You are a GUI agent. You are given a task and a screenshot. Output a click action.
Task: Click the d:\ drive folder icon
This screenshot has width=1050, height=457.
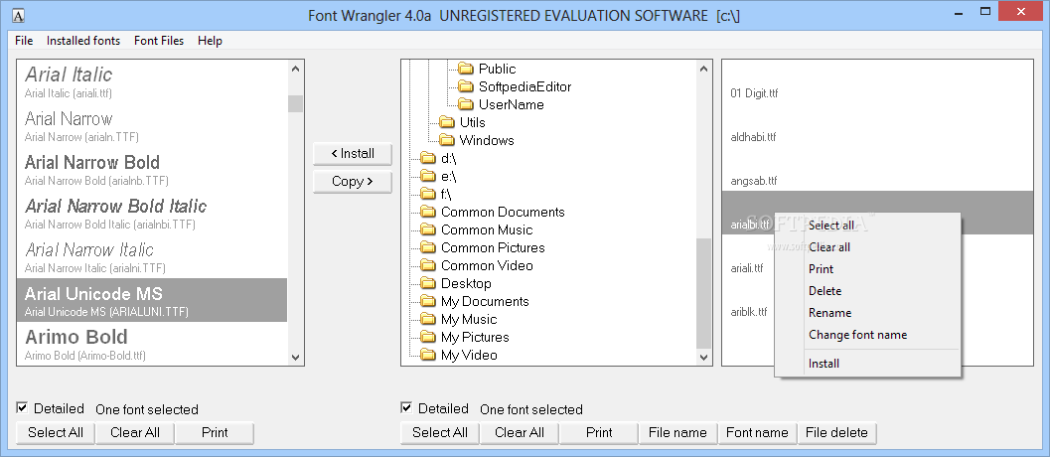click(x=428, y=158)
